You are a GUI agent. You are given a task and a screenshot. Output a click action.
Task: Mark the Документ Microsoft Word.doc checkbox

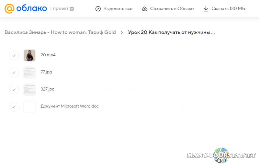point(14,106)
